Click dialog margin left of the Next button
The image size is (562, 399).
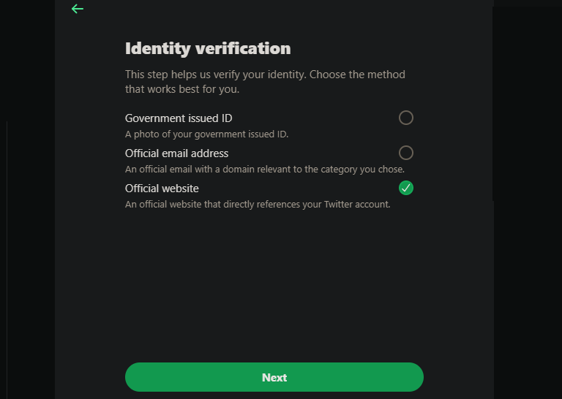89,378
